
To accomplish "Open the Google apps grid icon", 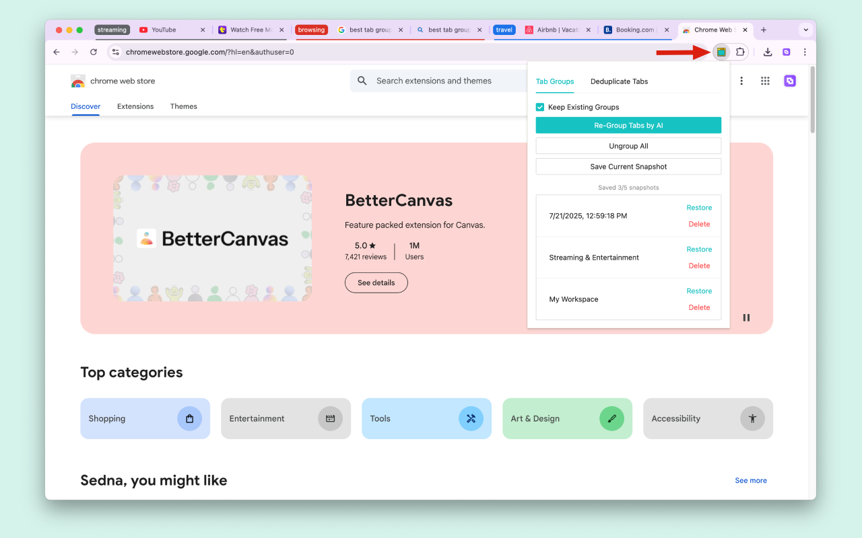I will 765,81.
